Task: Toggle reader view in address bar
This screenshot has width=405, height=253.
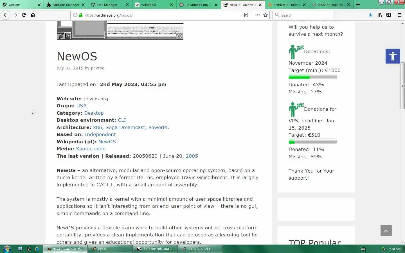Action: (246, 15)
